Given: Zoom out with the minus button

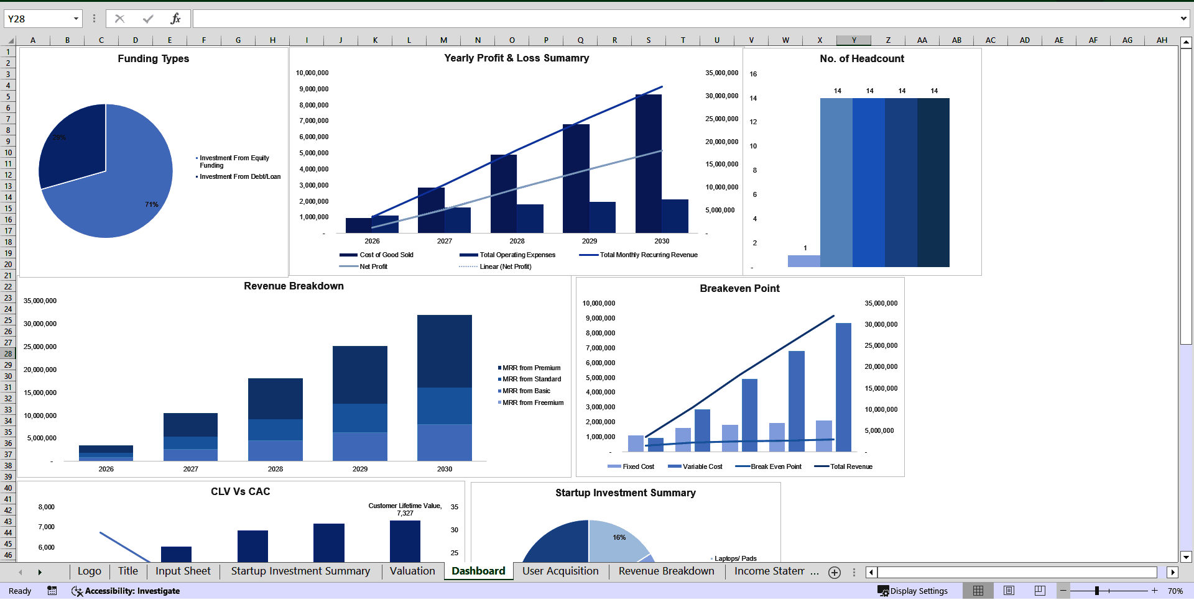Looking at the screenshot, I should pyautogui.click(x=1063, y=591).
